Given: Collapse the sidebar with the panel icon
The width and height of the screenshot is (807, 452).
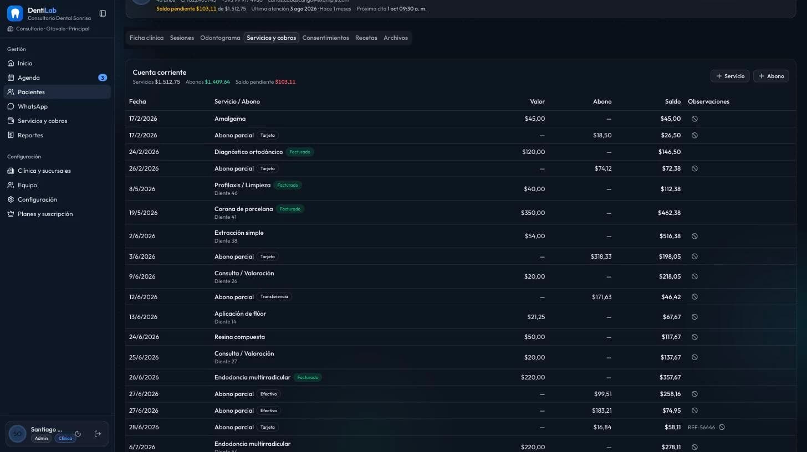Looking at the screenshot, I should (103, 13).
